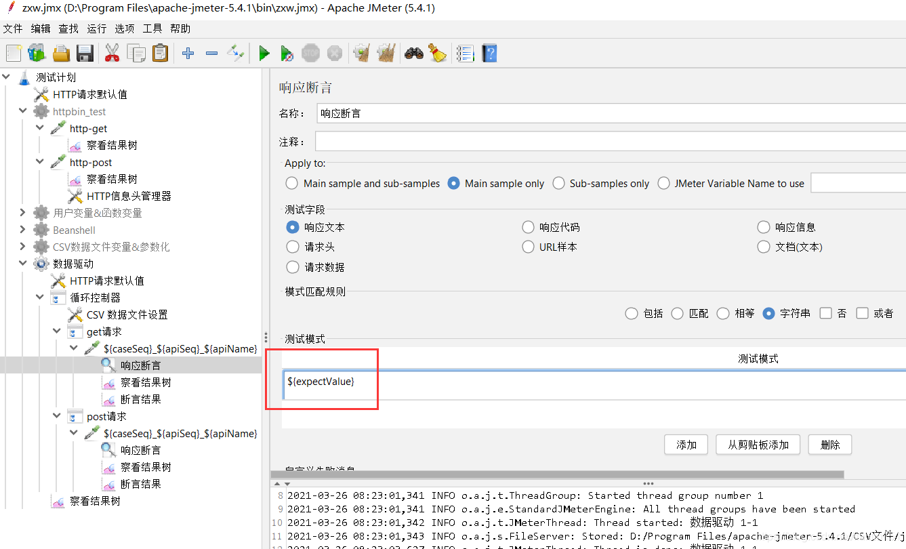
Task: Click the Stop icon in toolbar
Action: pos(310,53)
